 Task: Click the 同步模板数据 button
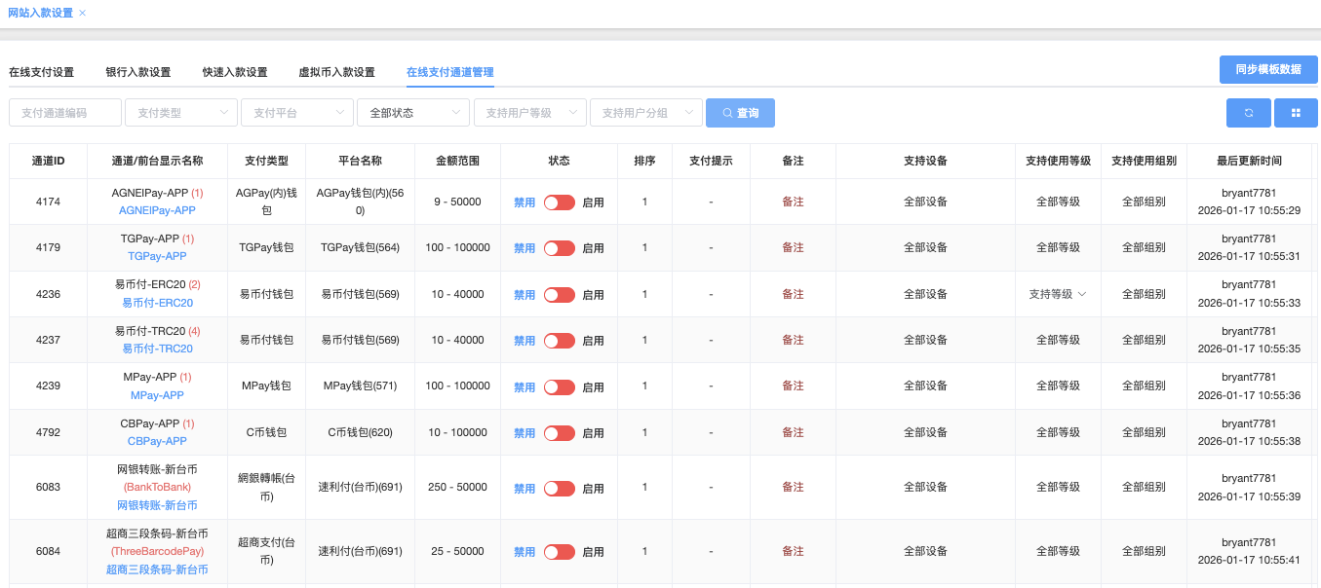(1267, 69)
